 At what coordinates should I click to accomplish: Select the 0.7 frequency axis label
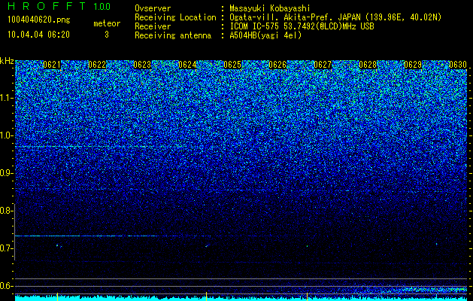point(6,248)
